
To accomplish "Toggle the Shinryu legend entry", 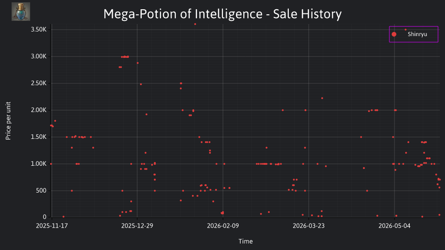I will click(413, 34).
